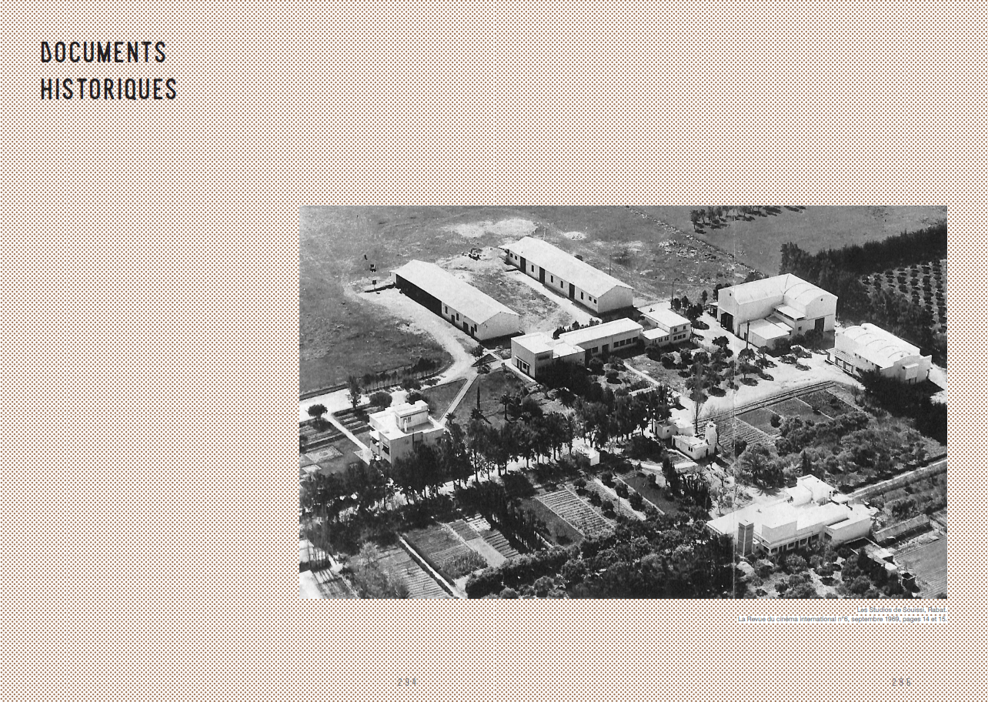Click the large arched-roof studio building

click(776, 306)
